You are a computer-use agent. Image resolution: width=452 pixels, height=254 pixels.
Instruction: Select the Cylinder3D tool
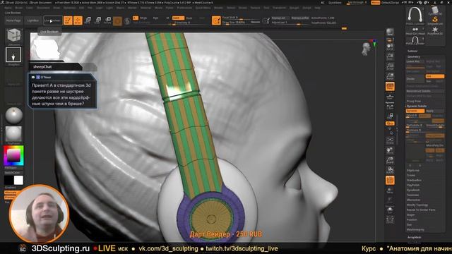click(435, 10)
